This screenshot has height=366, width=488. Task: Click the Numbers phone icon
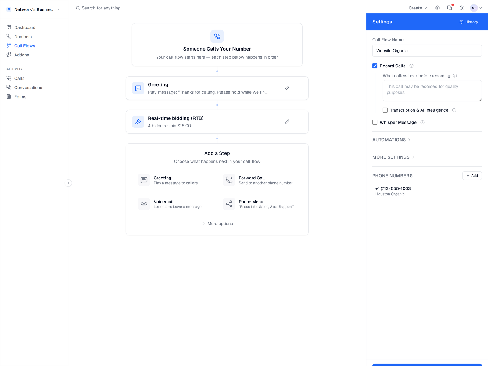(x=9, y=36)
